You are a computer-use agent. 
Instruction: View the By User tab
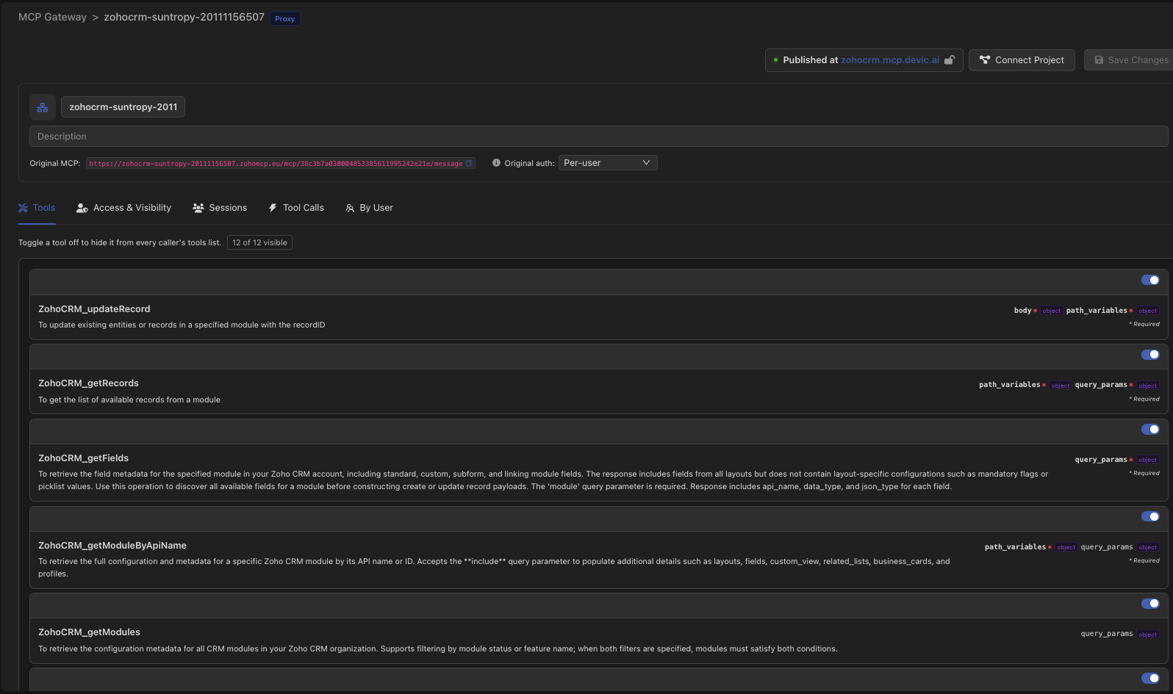369,208
